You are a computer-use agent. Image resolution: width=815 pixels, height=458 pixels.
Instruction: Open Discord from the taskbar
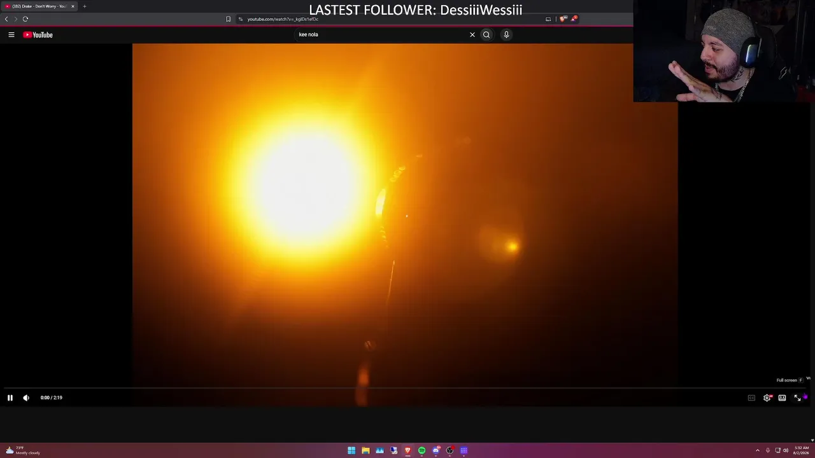[436, 450]
